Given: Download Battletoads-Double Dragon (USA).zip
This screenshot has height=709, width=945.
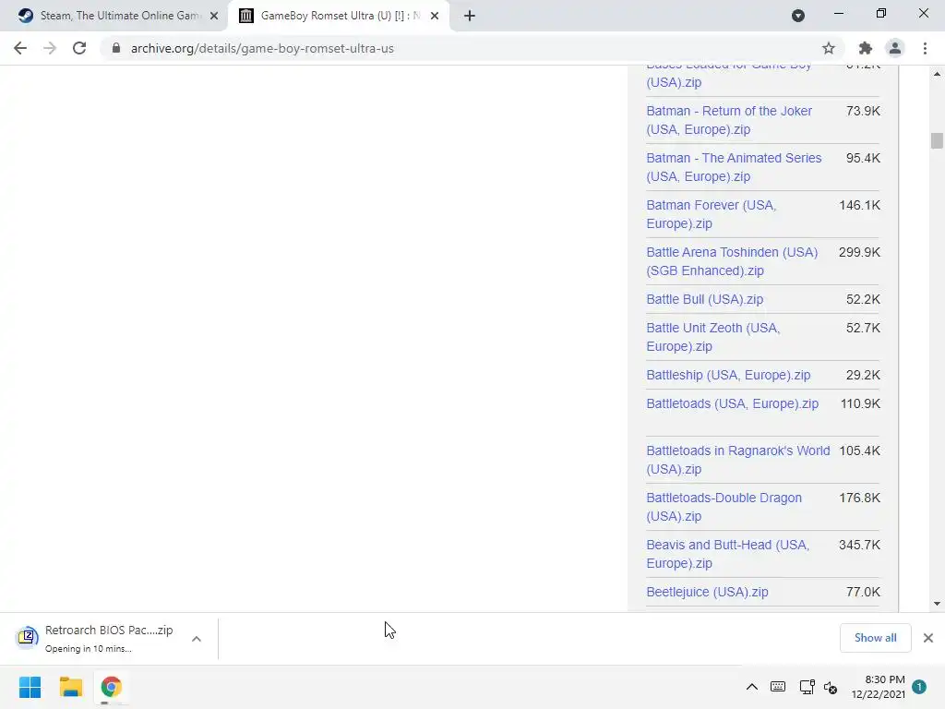Looking at the screenshot, I should (724, 507).
